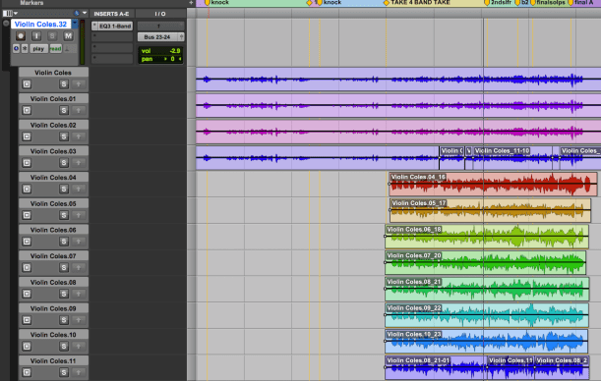Select the Violin Coles.06_18 clip
This screenshot has height=381, width=601.
click(x=487, y=237)
